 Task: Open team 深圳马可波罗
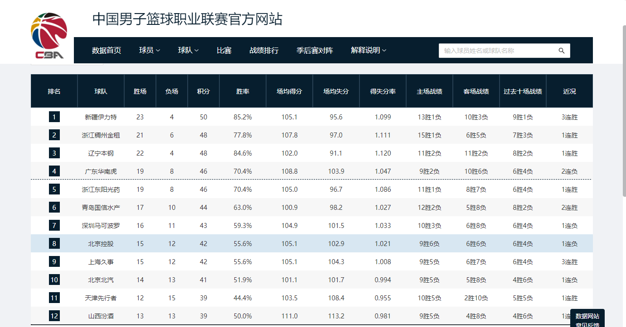[101, 226]
